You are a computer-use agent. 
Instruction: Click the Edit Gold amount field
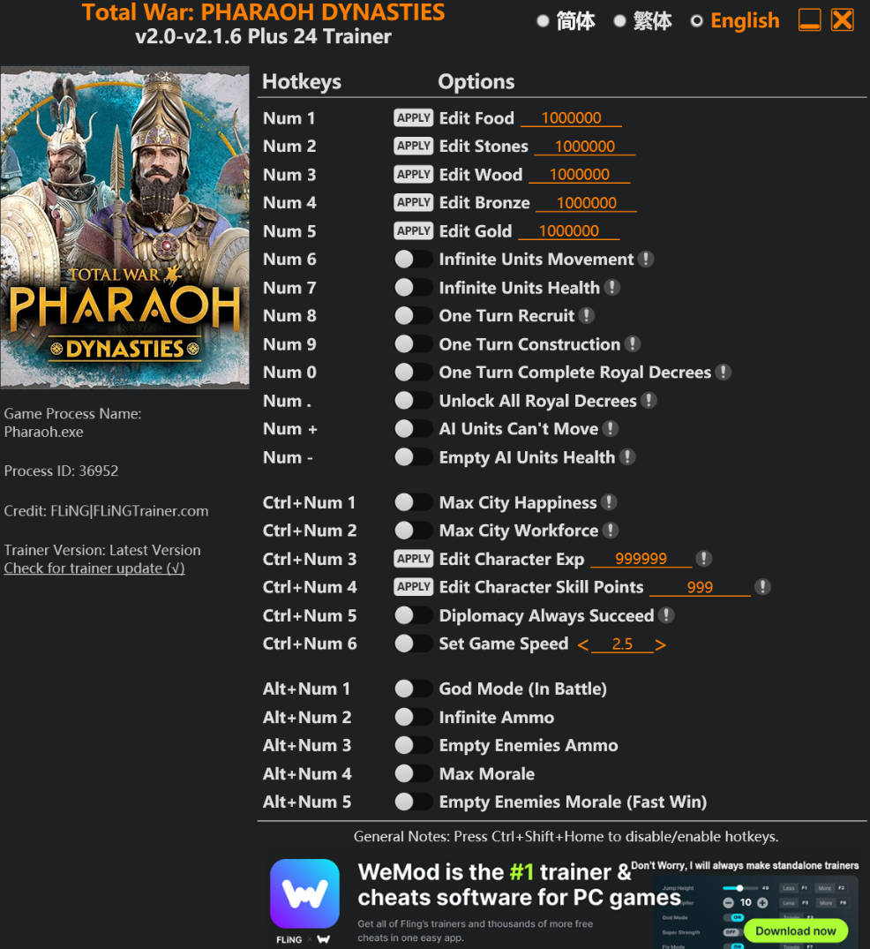(x=569, y=230)
